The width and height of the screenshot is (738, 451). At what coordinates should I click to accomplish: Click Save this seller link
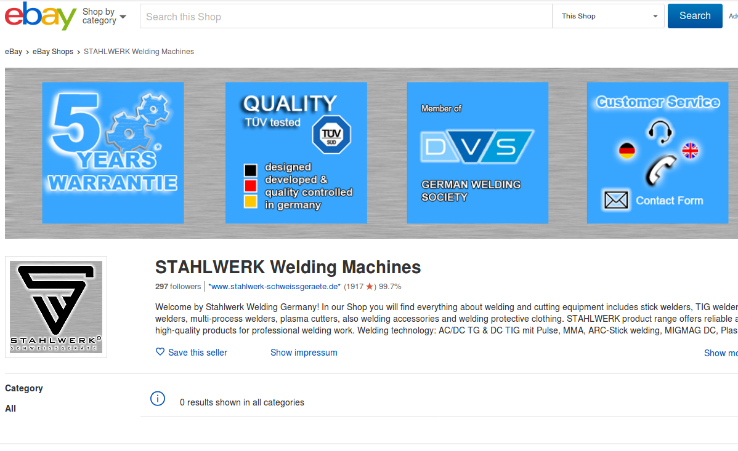tap(198, 353)
